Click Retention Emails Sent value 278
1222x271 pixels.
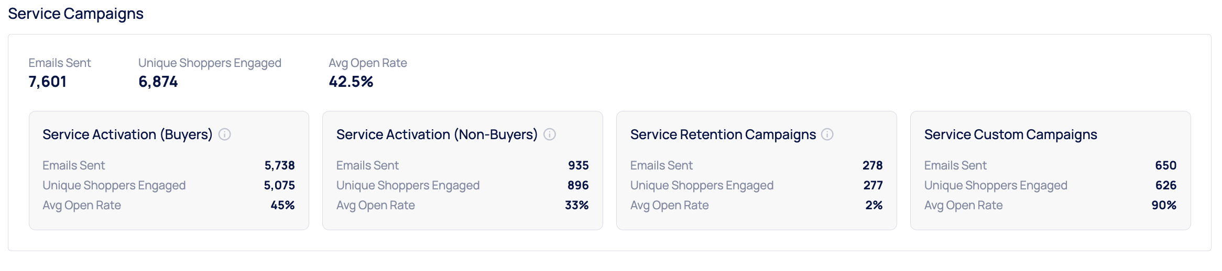pyautogui.click(x=872, y=165)
